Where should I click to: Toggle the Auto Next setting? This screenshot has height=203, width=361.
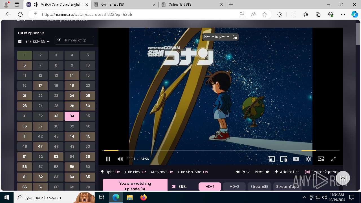[162, 172]
